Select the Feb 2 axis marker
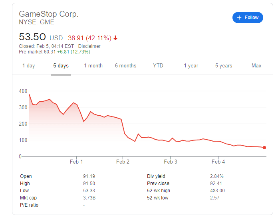The width and height of the screenshot is (276, 221). click(x=123, y=162)
